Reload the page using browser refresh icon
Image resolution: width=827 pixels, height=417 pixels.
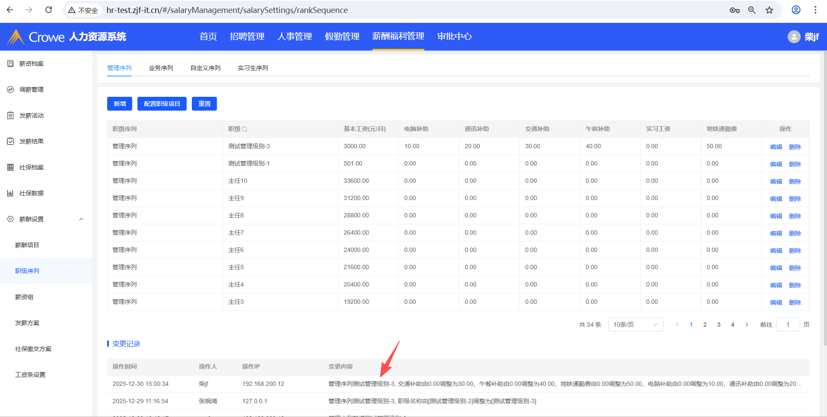click(48, 10)
